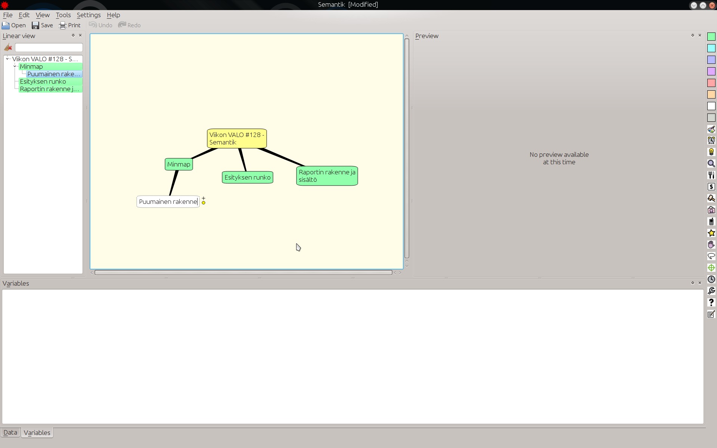Close the Variables panel
The image size is (717, 448).
[700, 283]
